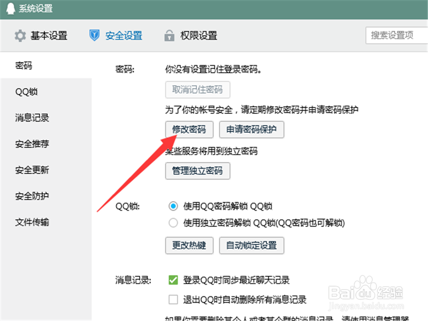The image size is (428, 321).
Task: Open the 权限设置 tab
Action: (198, 35)
